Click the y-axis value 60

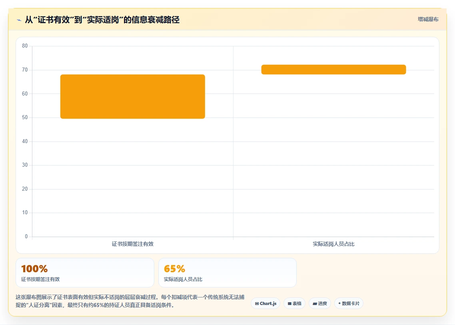25,94
